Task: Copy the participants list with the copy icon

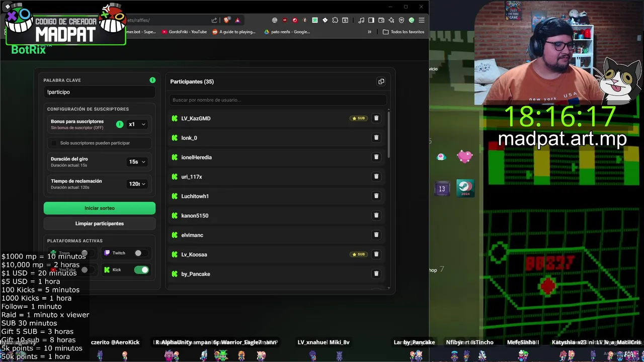Action: point(381,81)
